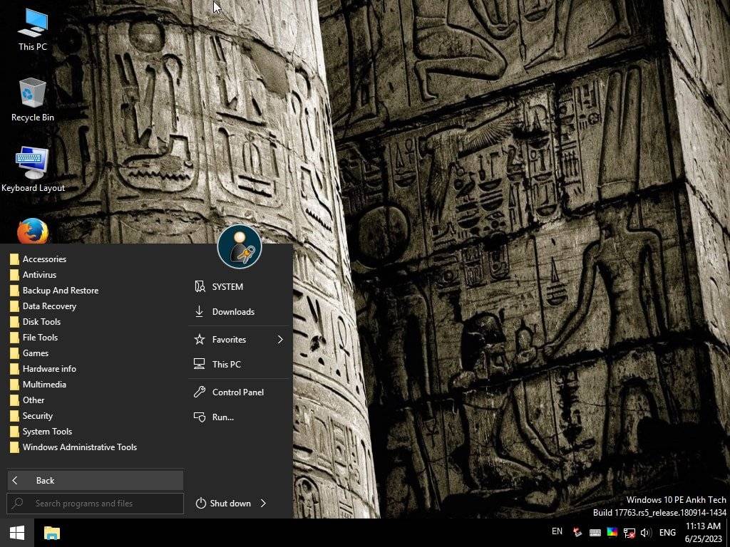The image size is (730, 547).
Task: Expand the Shut down options arrow
Action: click(x=263, y=504)
